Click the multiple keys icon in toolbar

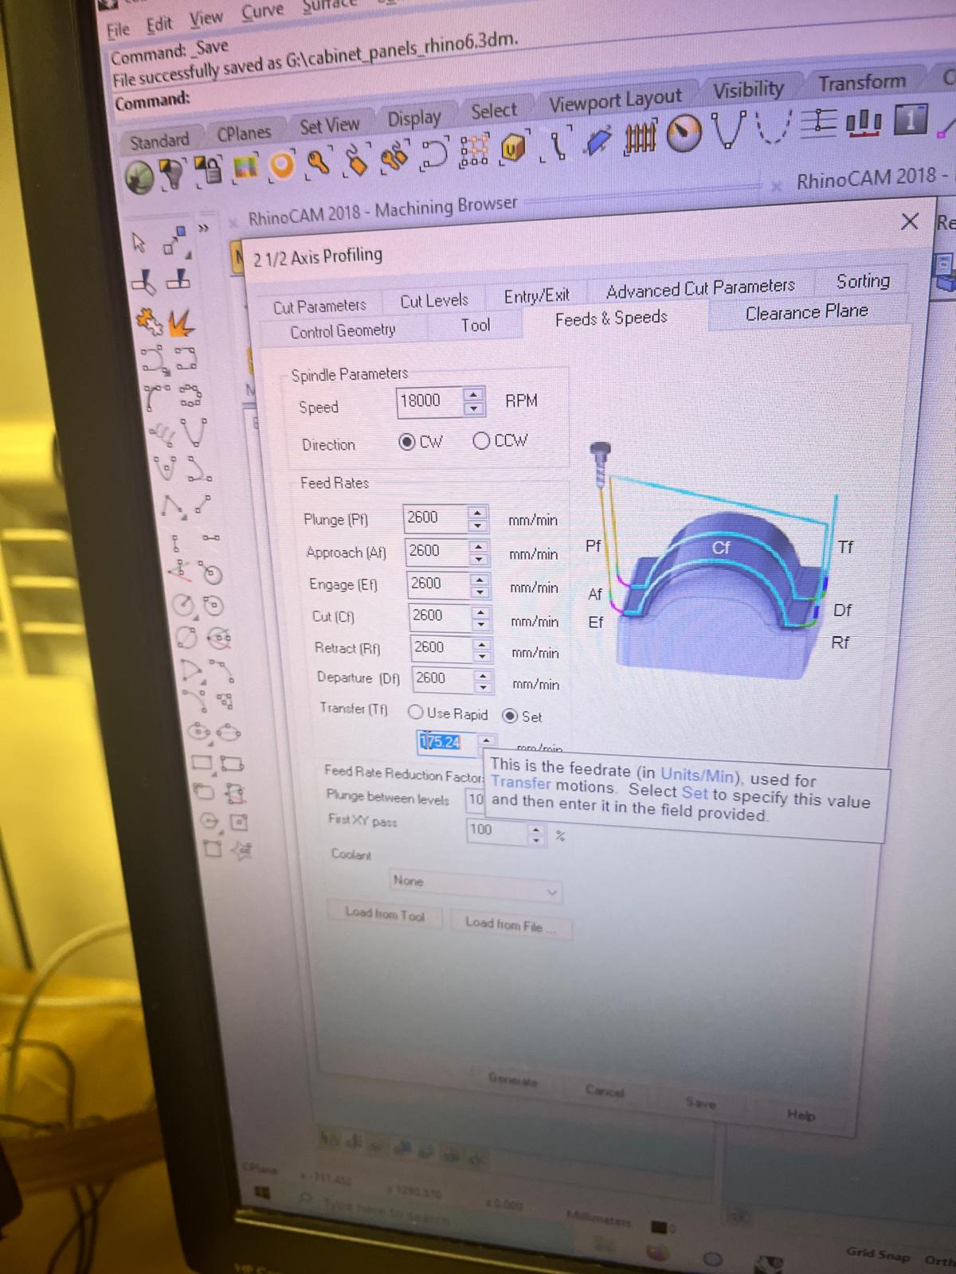click(393, 157)
